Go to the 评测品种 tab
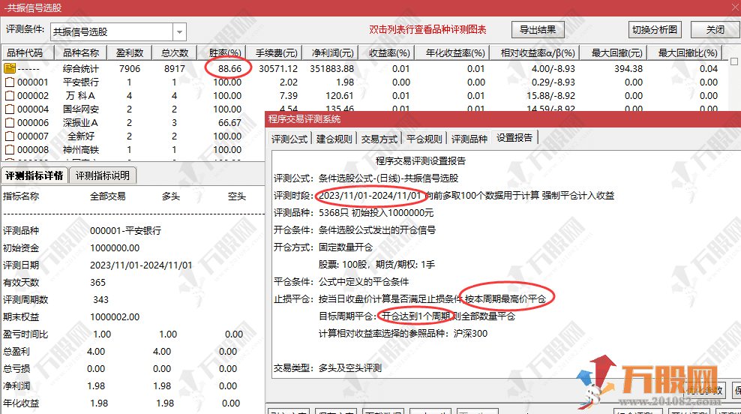The width and height of the screenshot is (741, 414). (469, 139)
